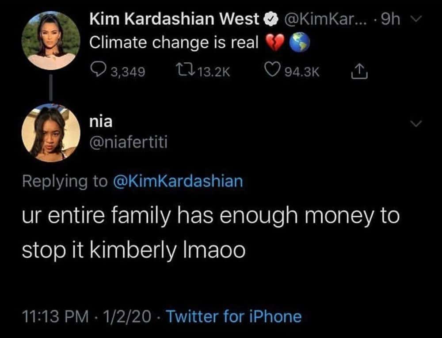Viewport: 442px width, 338px height.
Task: Follow the @KimKardashian mention link
Action: (x=179, y=181)
